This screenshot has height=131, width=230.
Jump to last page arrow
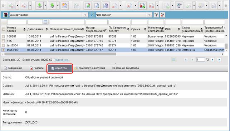pyautogui.click(x=219, y=60)
